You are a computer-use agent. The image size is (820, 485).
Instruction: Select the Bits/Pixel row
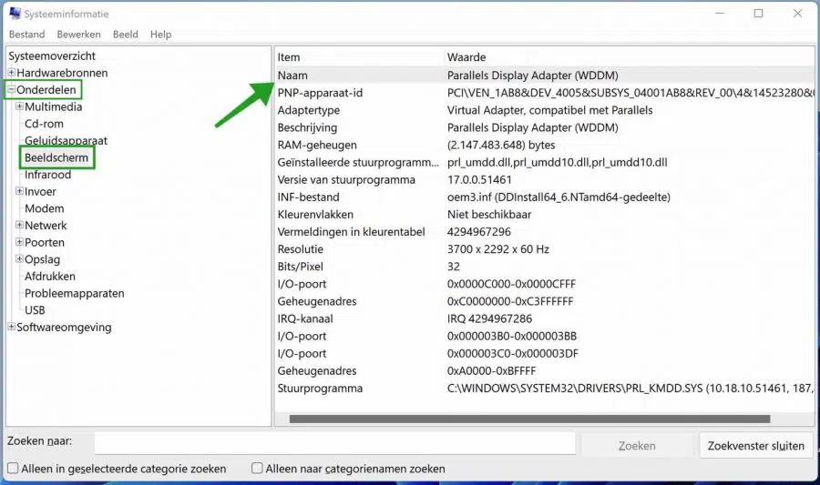coord(545,267)
